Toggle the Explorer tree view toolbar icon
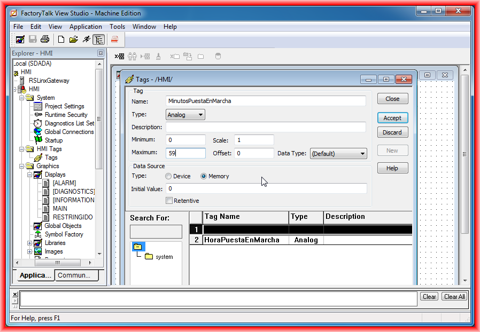 coord(98,39)
